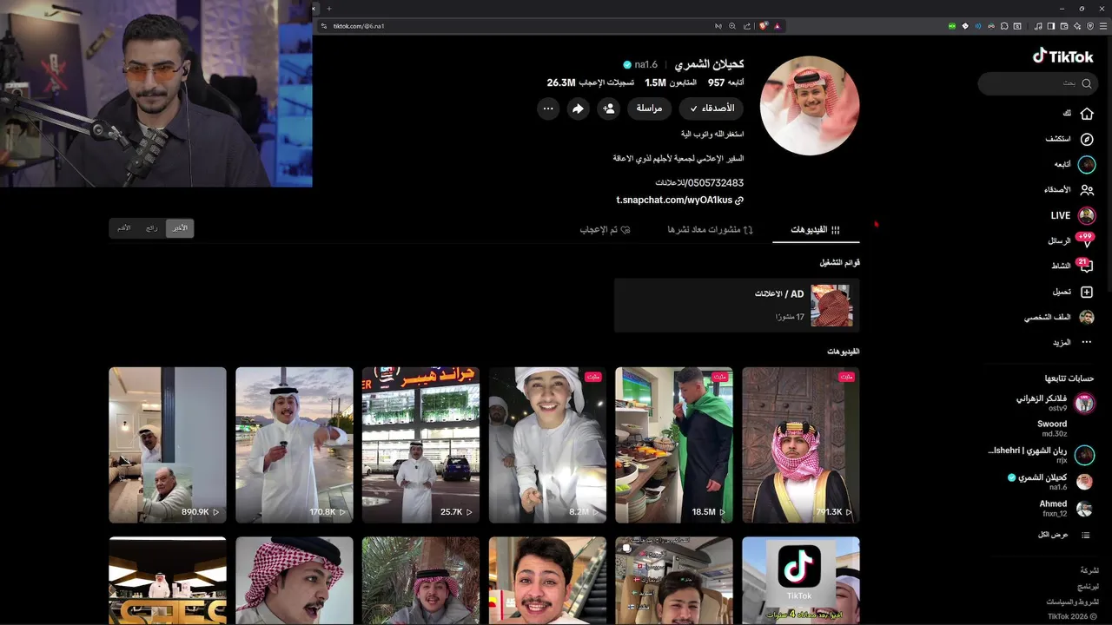
Task: Open the video with 890.9K views
Action: [x=168, y=444]
